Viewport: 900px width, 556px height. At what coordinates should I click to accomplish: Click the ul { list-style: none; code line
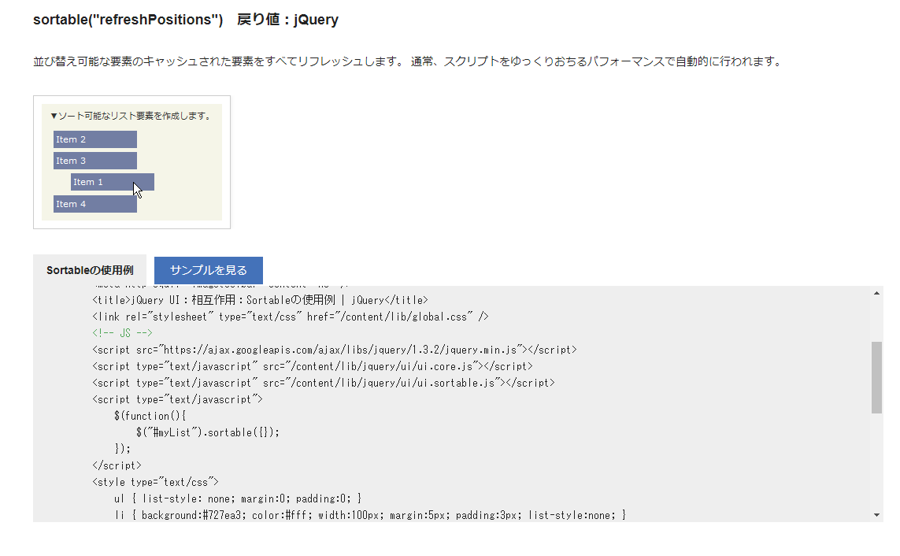tap(239, 499)
